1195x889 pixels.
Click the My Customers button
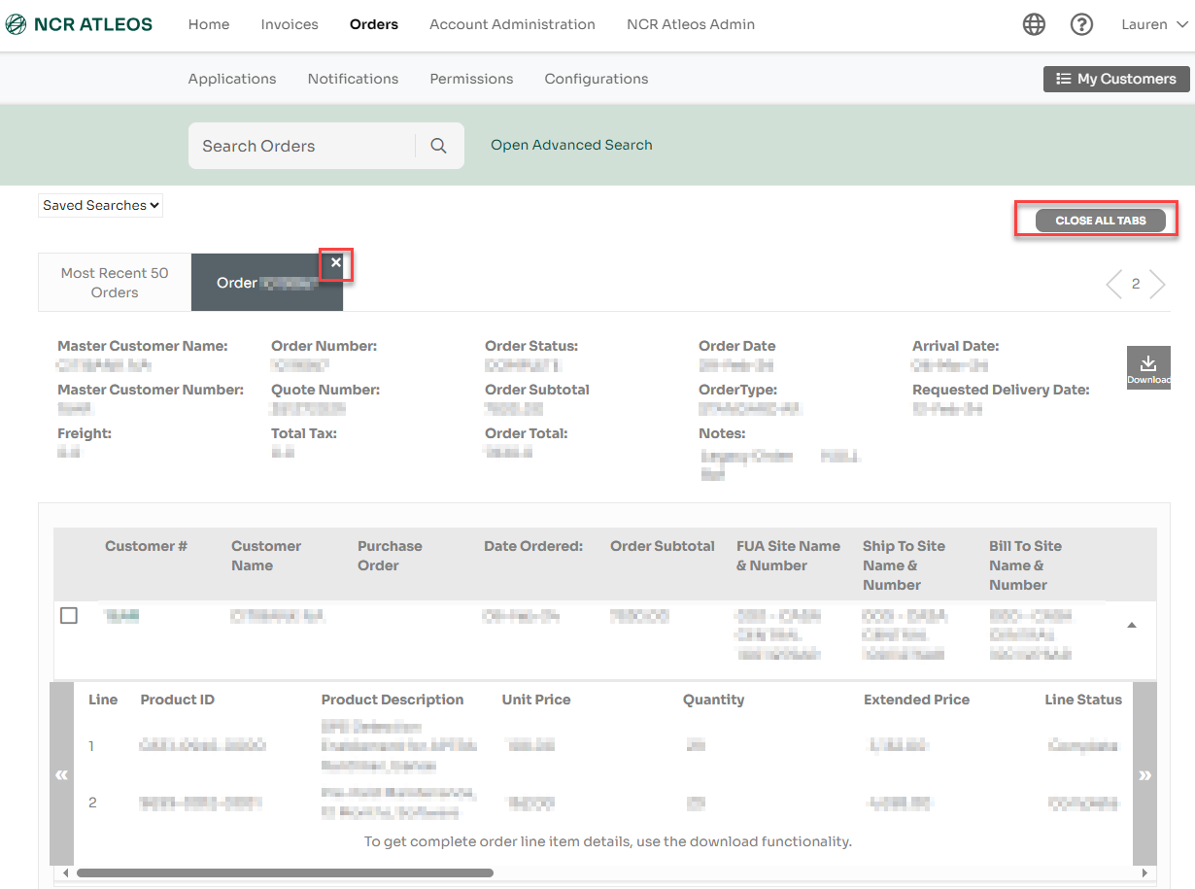[x=1116, y=79]
